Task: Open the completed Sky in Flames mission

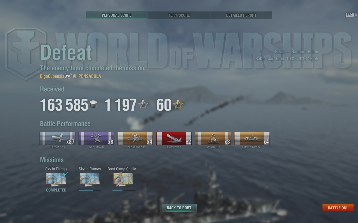Action: coord(56,179)
